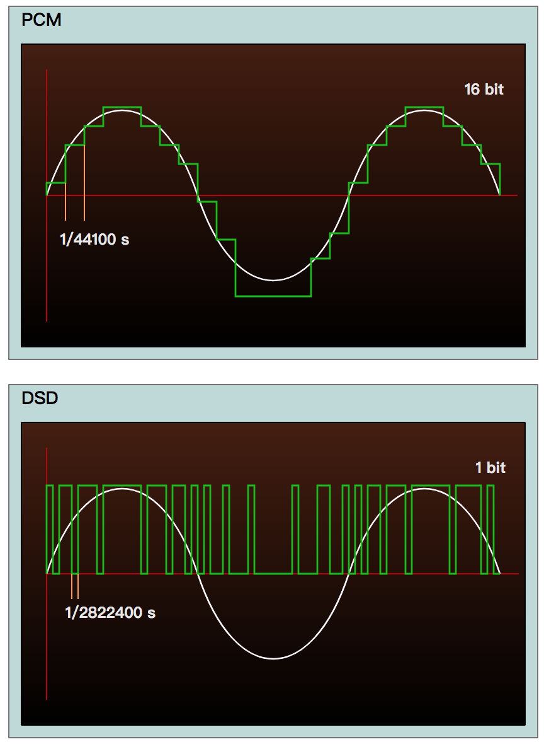
Task: Click the top green step at second PCM peak
Action: pos(424,107)
